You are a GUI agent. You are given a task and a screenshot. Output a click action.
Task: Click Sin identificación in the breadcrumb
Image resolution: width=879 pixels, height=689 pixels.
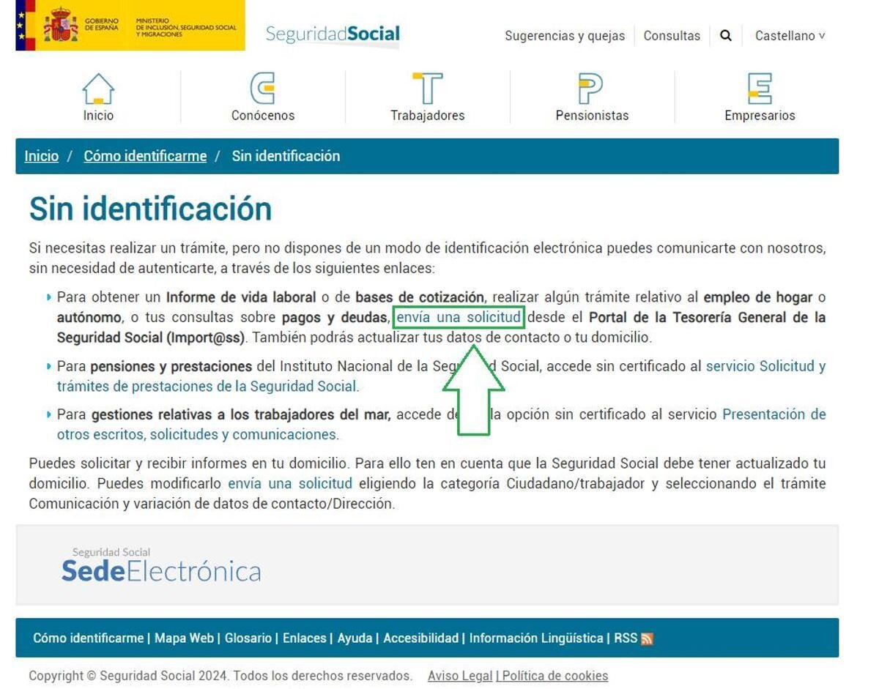click(x=286, y=155)
